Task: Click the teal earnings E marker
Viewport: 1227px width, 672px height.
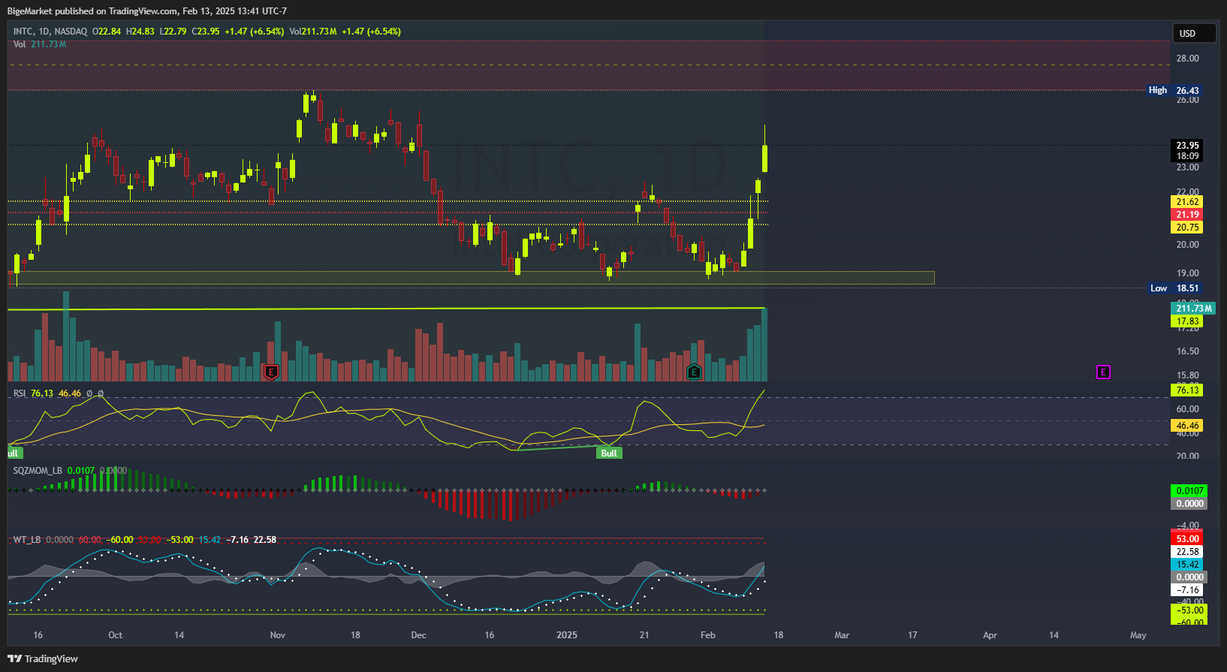Action: point(694,372)
